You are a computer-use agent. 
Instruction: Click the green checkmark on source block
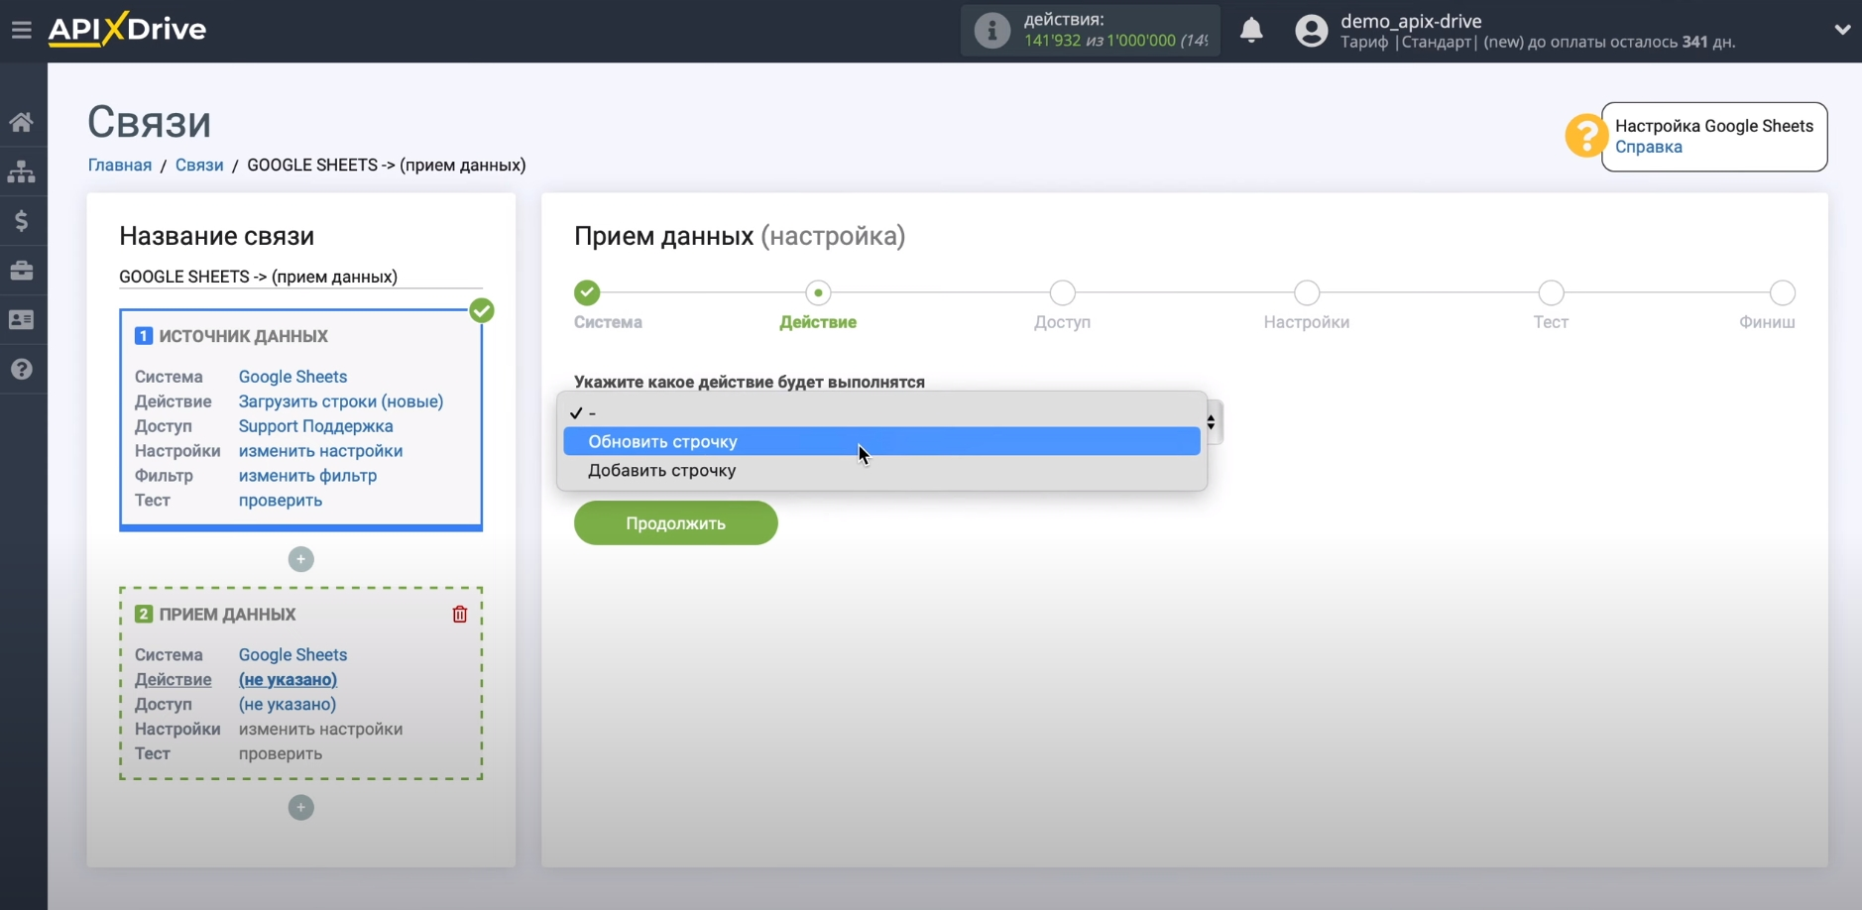482,310
